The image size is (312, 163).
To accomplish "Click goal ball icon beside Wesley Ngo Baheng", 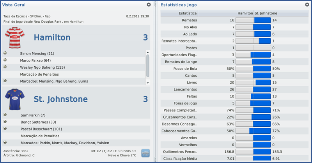I will coord(5,67).
